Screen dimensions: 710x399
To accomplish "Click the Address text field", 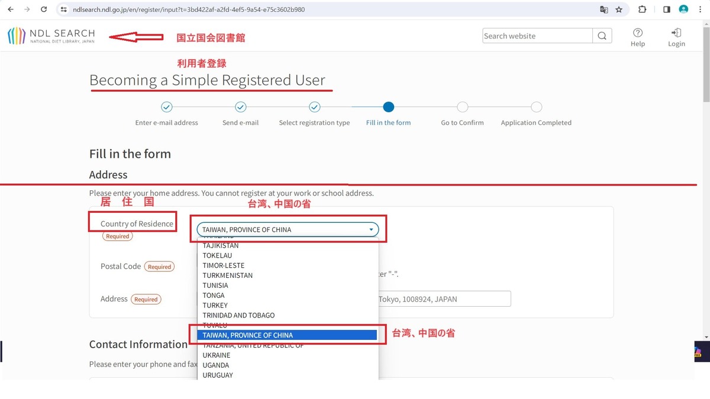I will [x=444, y=299].
